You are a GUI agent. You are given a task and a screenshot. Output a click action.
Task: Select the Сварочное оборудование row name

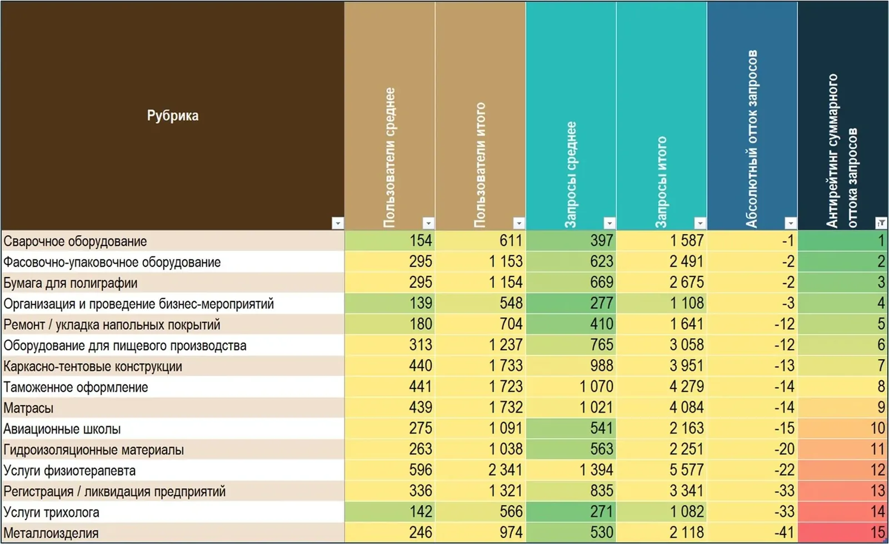[x=173, y=241]
